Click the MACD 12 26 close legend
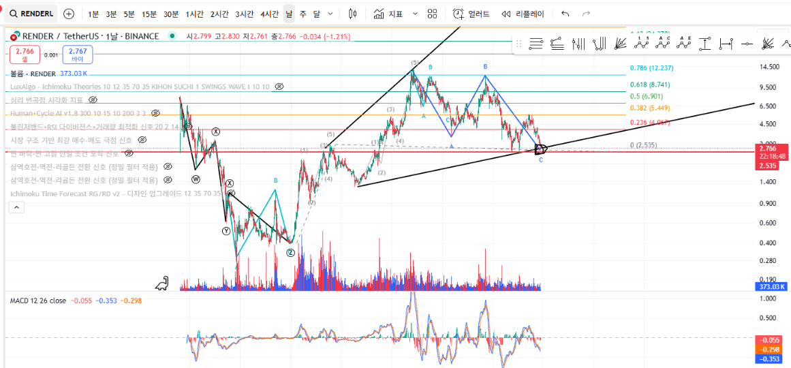Viewport: 791px width, 368px height. [x=38, y=301]
